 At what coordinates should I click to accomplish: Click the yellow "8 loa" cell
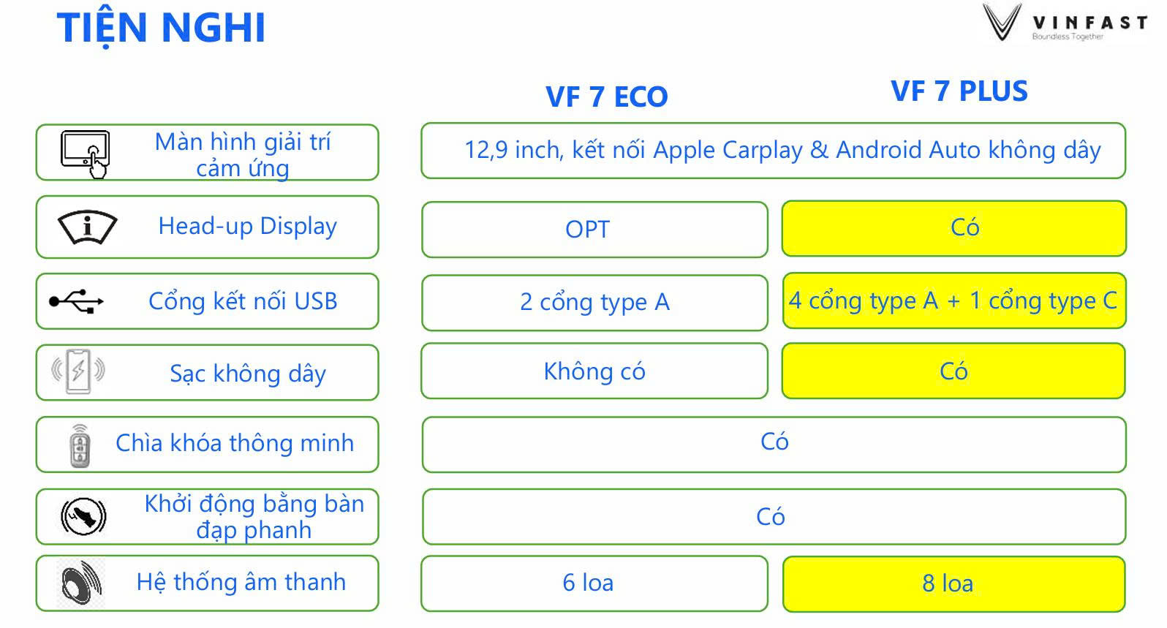point(953,583)
